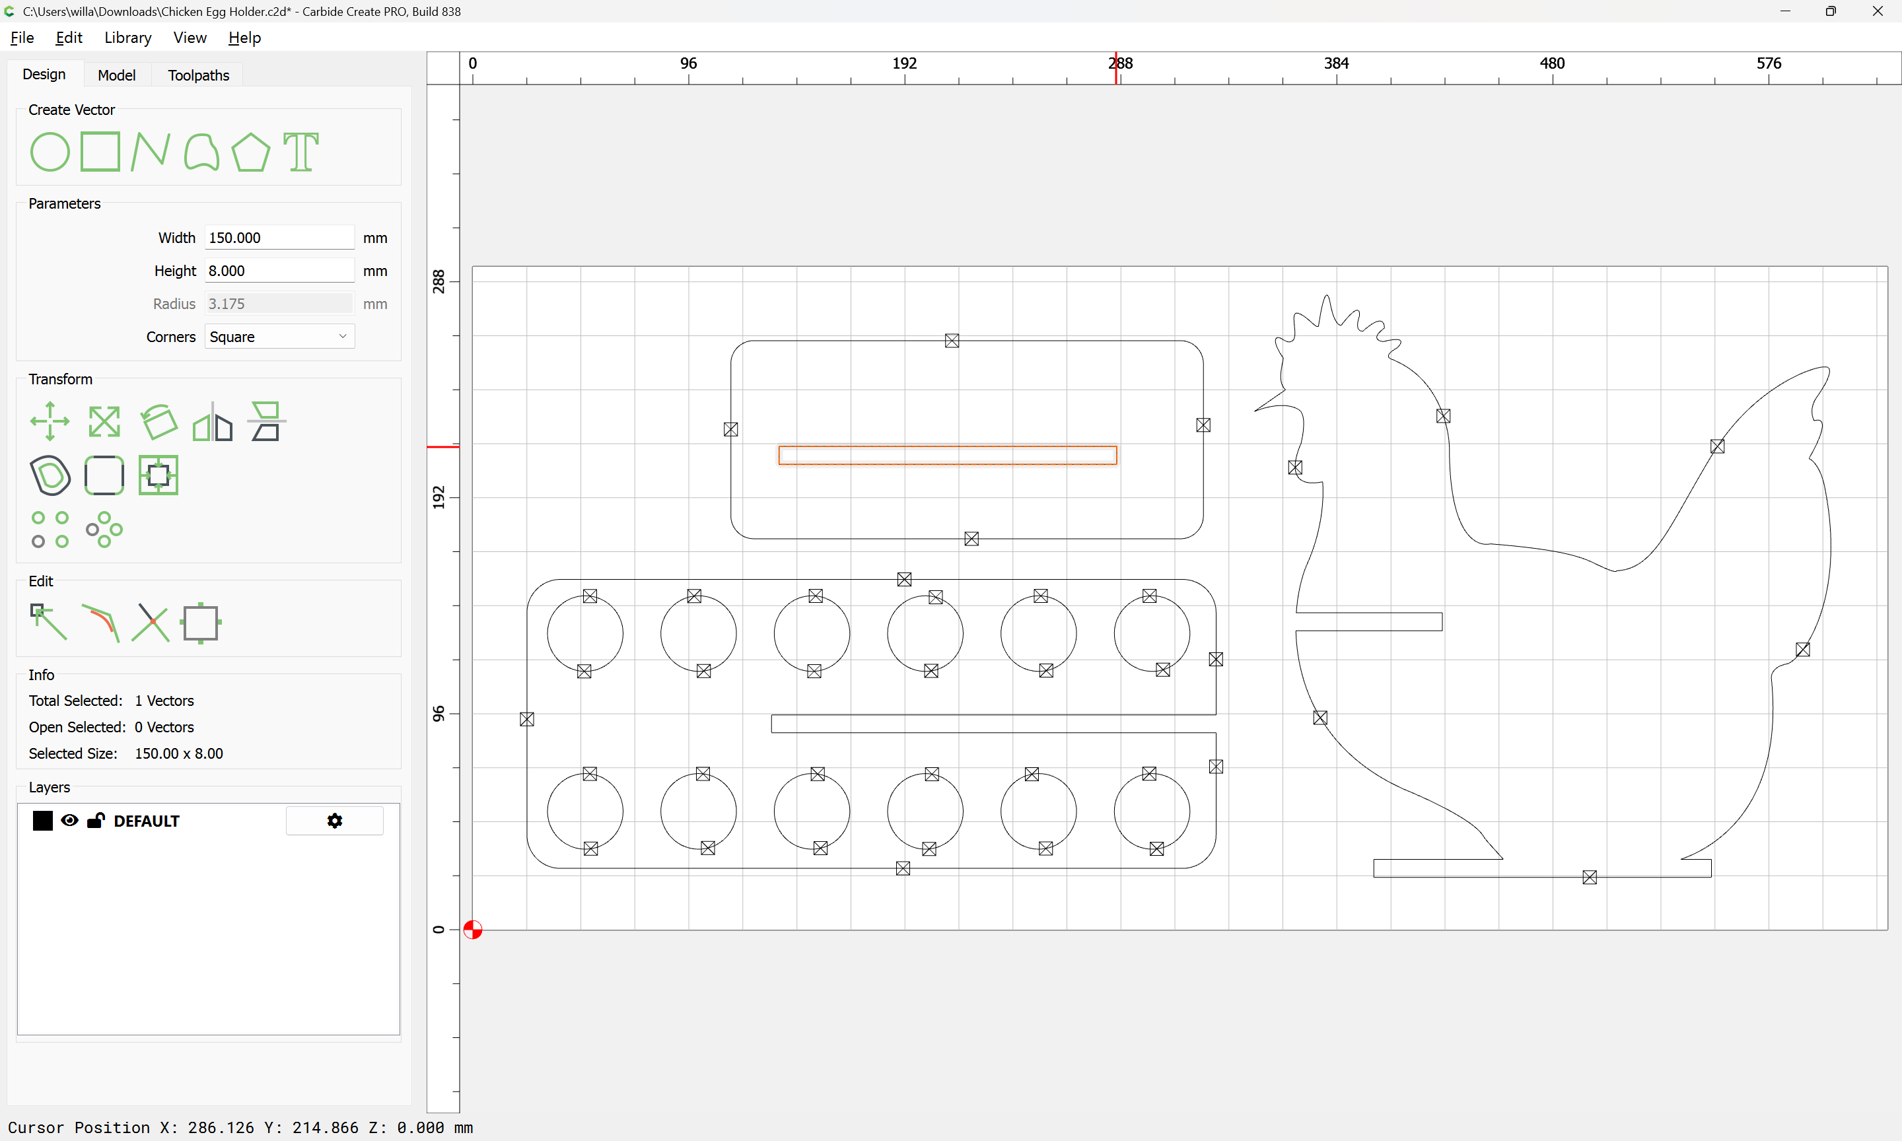Click the Trim Vectors scissors icon

tap(150, 622)
